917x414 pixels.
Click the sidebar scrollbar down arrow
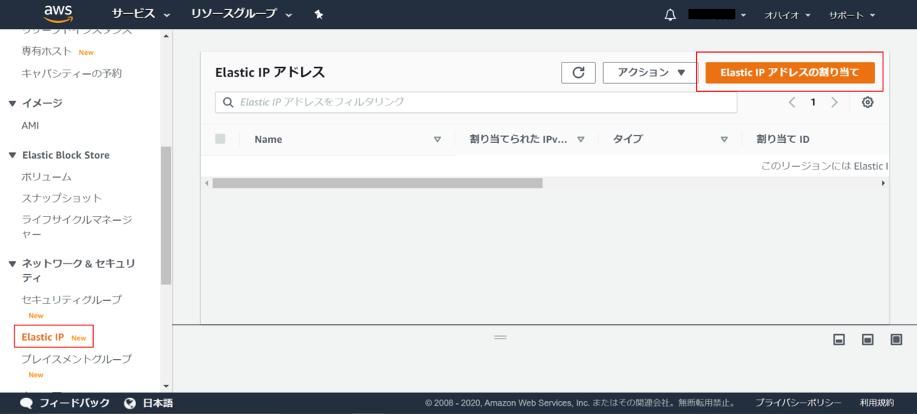tap(166, 387)
